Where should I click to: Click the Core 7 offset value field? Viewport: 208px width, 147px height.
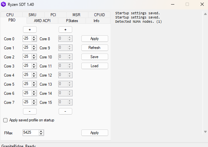[27, 102]
